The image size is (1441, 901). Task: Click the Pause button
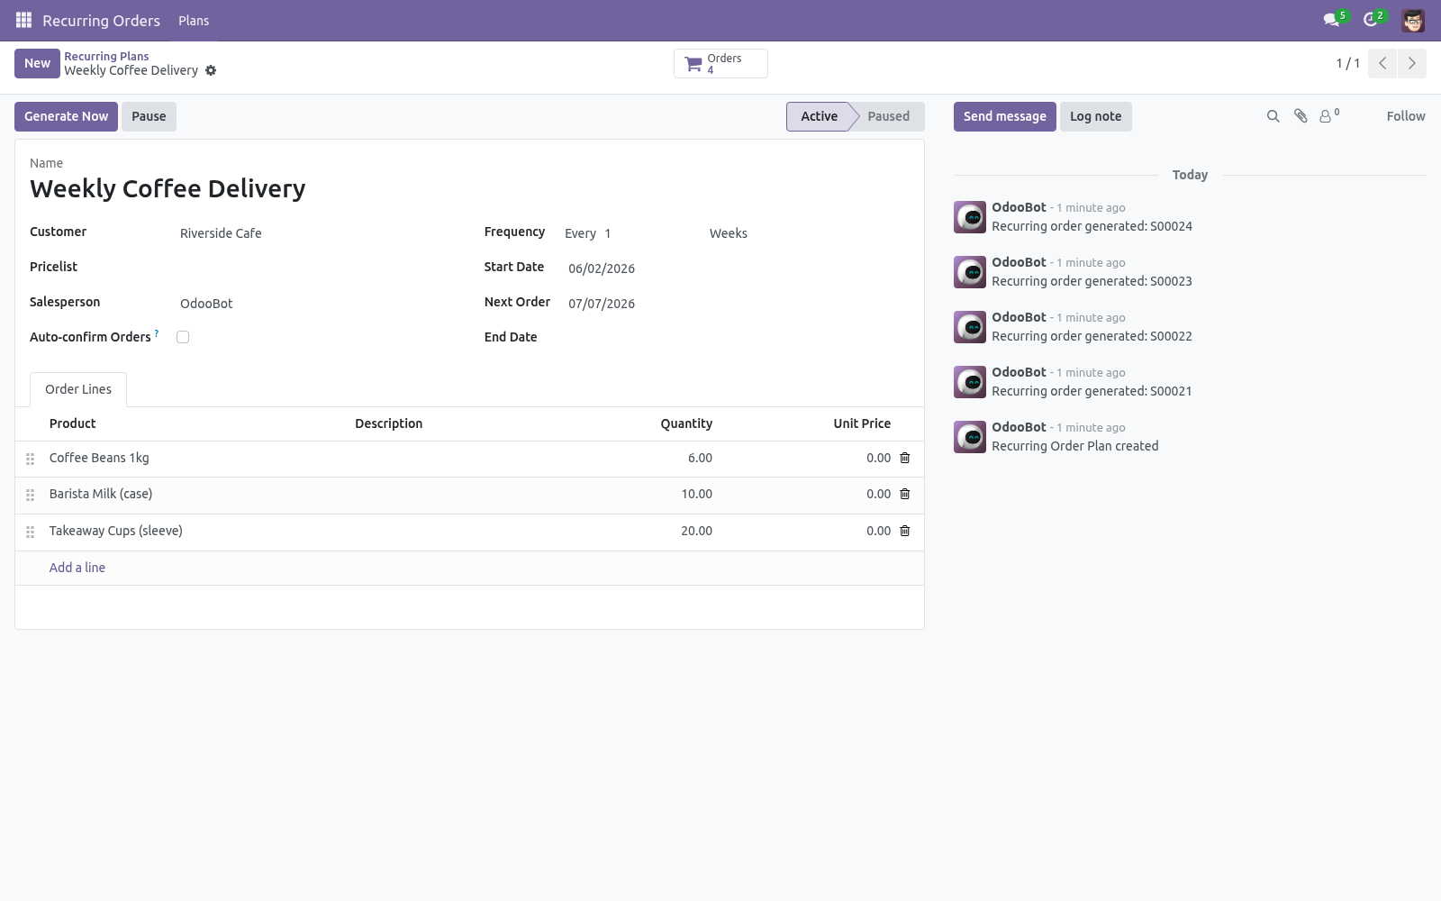pos(149,116)
